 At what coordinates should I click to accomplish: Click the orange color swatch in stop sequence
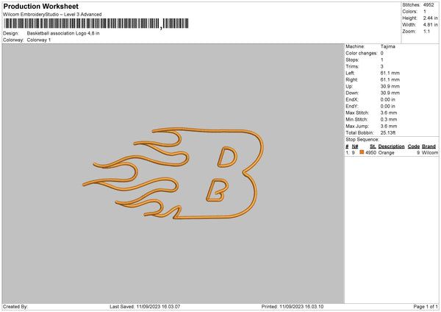(362, 152)
